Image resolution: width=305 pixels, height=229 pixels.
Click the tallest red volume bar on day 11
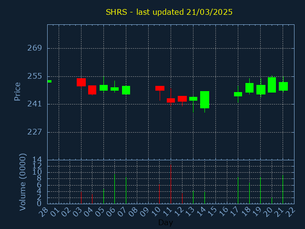[171, 184]
